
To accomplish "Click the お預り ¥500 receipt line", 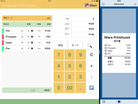I will click(x=119, y=62).
